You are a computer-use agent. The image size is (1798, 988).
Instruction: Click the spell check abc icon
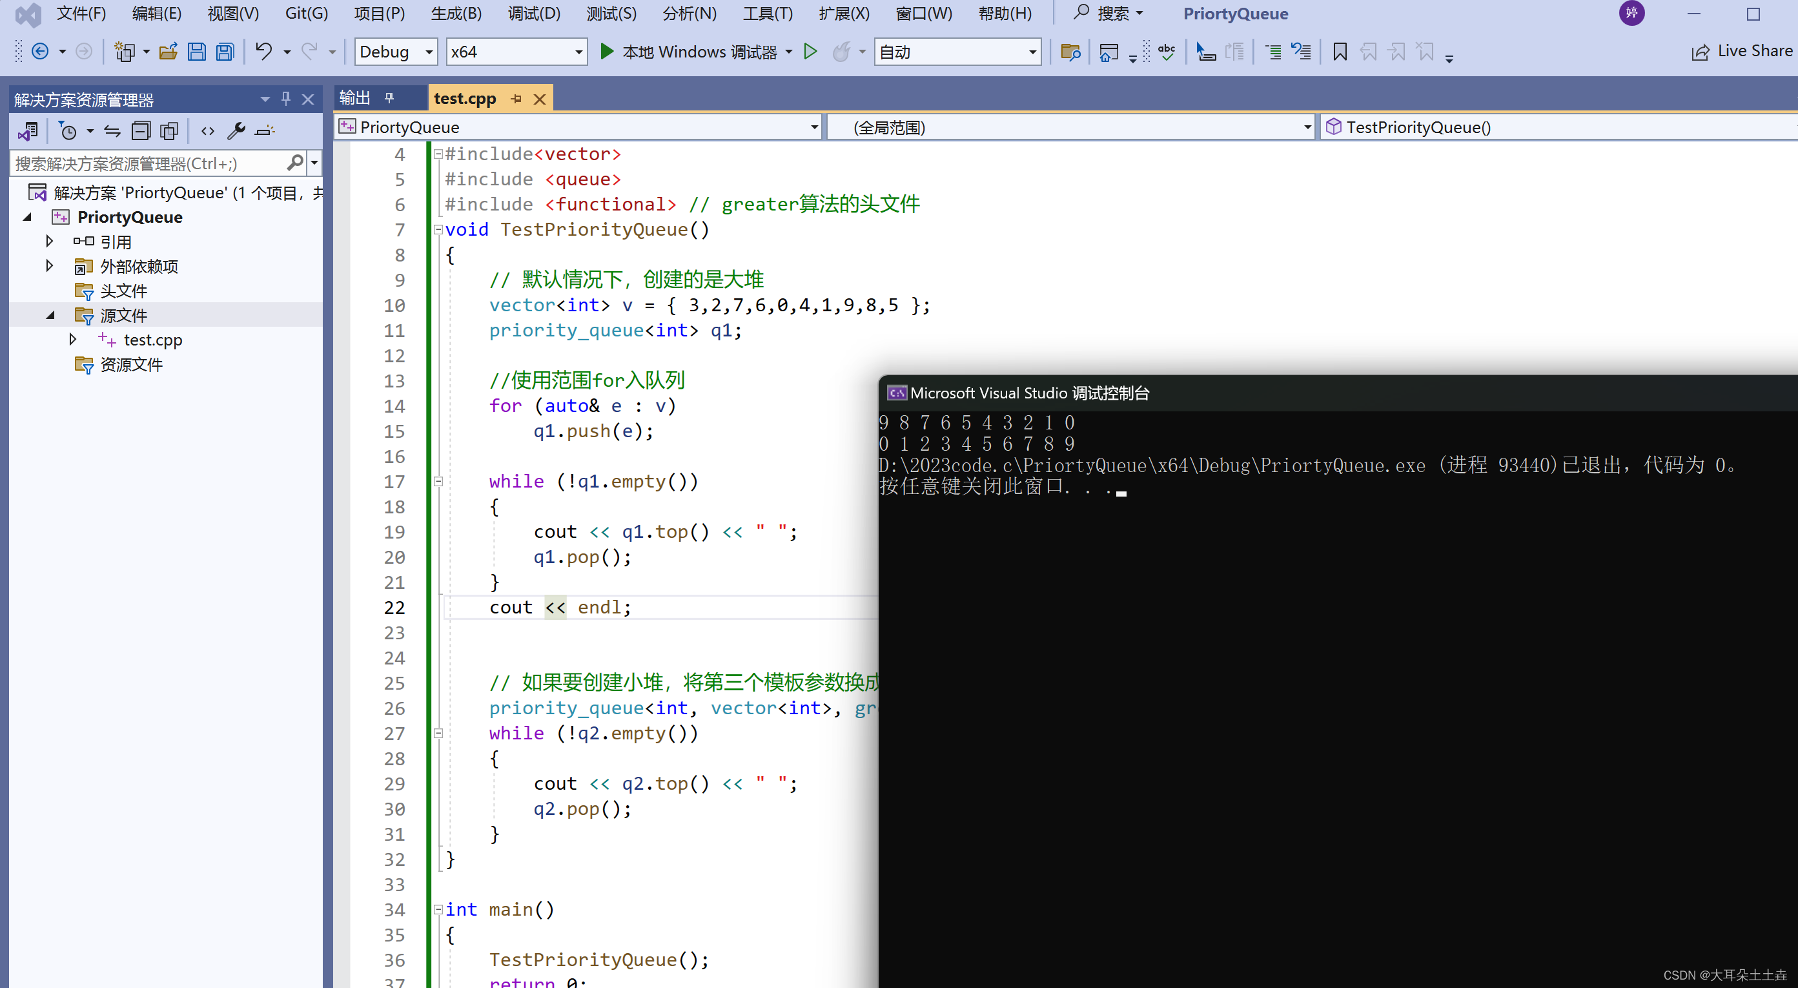pyautogui.click(x=1167, y=52)
